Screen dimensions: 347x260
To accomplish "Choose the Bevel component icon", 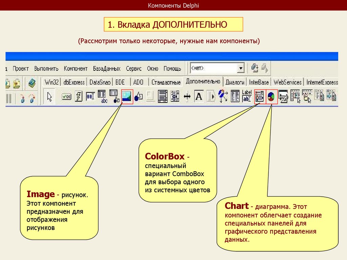I will pyautogui.click(x=150, y=96).
